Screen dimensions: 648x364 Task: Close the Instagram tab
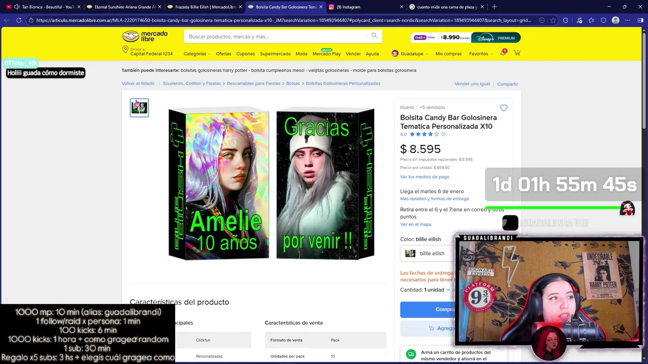click(401, 7)
